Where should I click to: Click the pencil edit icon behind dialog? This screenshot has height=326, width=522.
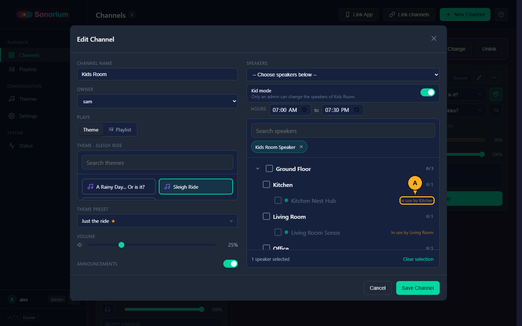tap(479, 78)
